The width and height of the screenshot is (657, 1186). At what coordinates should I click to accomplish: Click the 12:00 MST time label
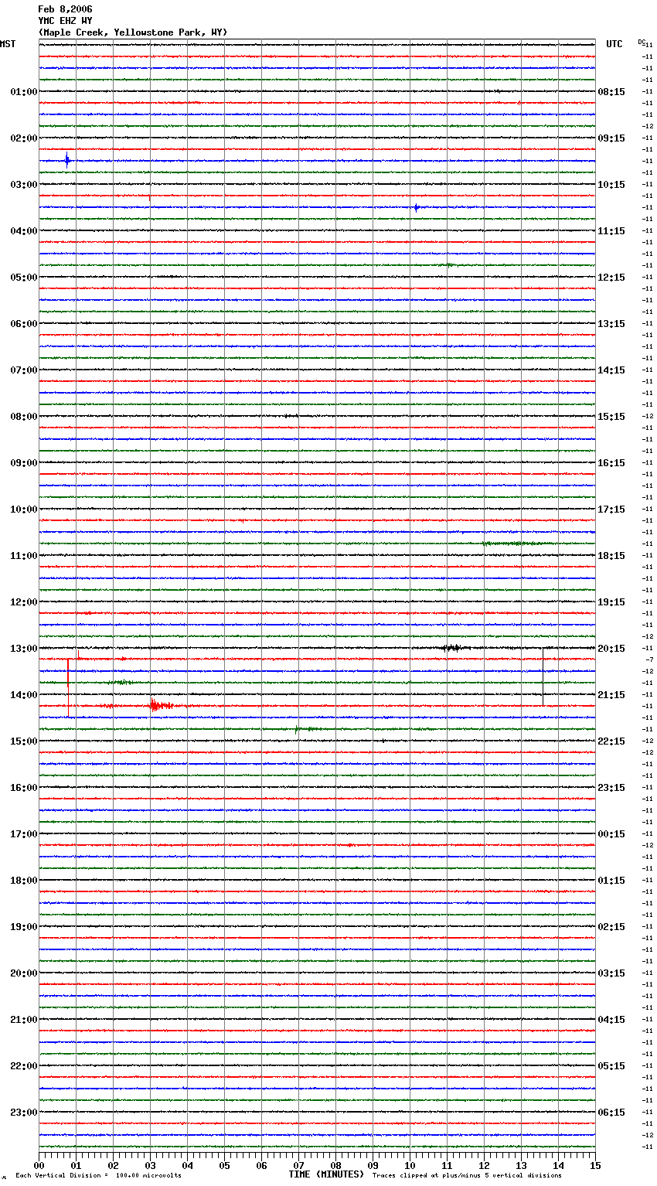[24, 602]
